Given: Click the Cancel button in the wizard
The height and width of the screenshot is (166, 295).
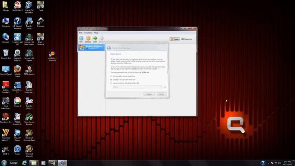Looking at the screenshot, I should pos(161,94).
